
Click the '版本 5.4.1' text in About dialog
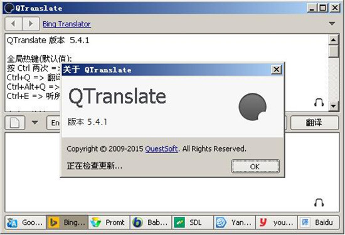(87, 122)
